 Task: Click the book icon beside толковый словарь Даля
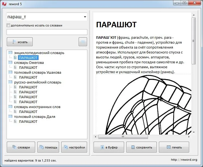pyautogui.click(x=10, y=117)
